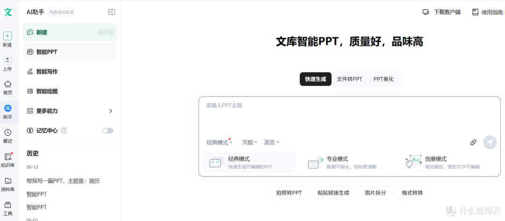The height and width of the screenshot is (221, 505).
Task: Click the 下载客户端 monitor icon
Action: pyautogui.click(x=426, y=12)
